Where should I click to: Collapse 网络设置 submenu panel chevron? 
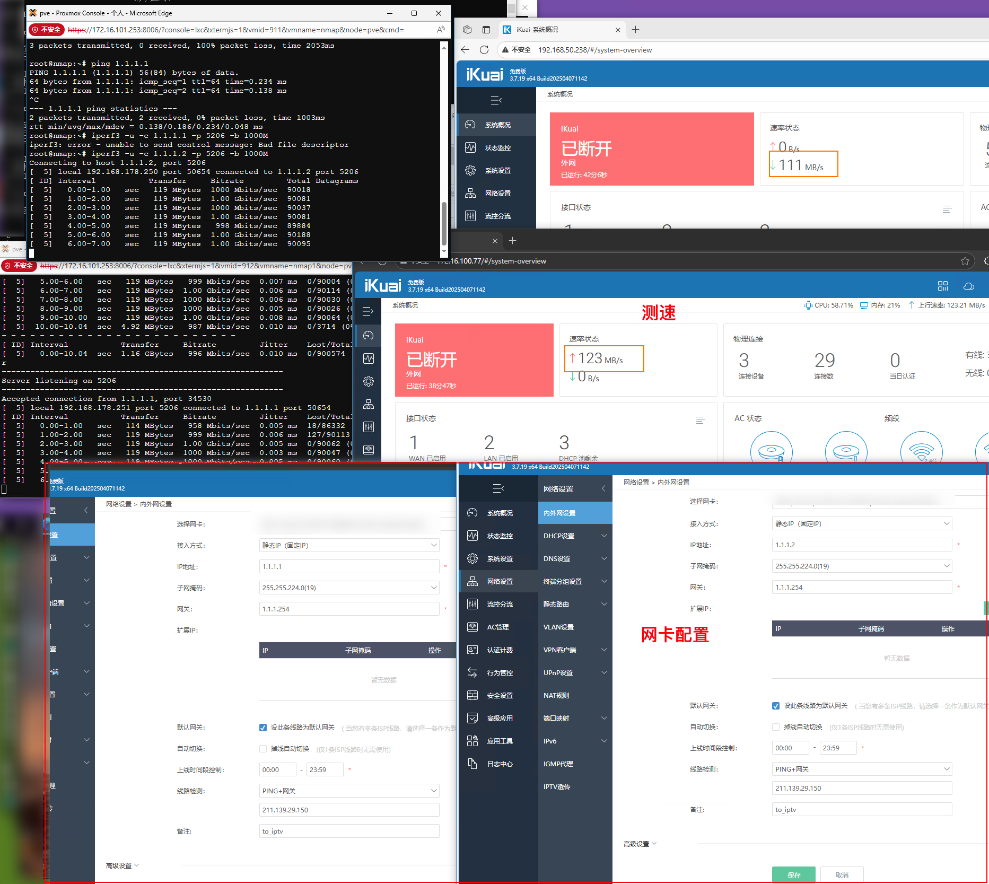(x=603, y=488)
